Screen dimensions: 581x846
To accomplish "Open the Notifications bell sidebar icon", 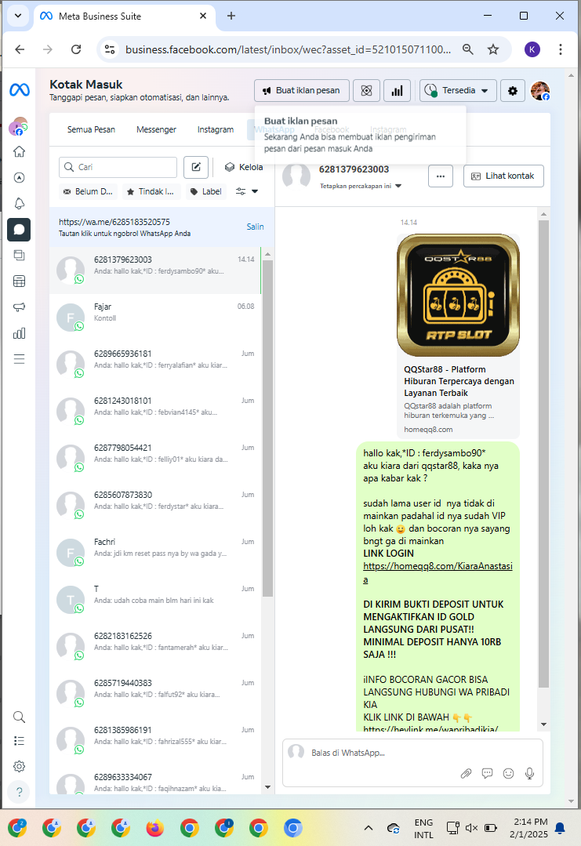I will click(x=20, y=203).
